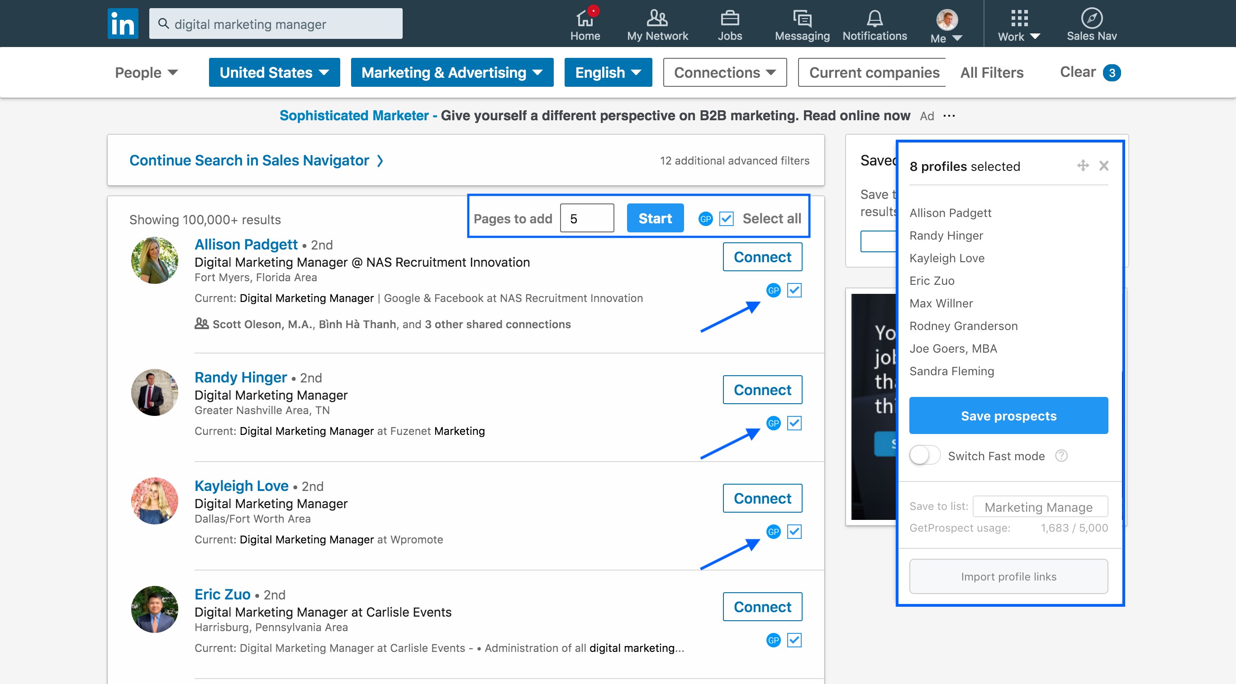Open Kayleigh Love's profile name link

coord(241,486)
